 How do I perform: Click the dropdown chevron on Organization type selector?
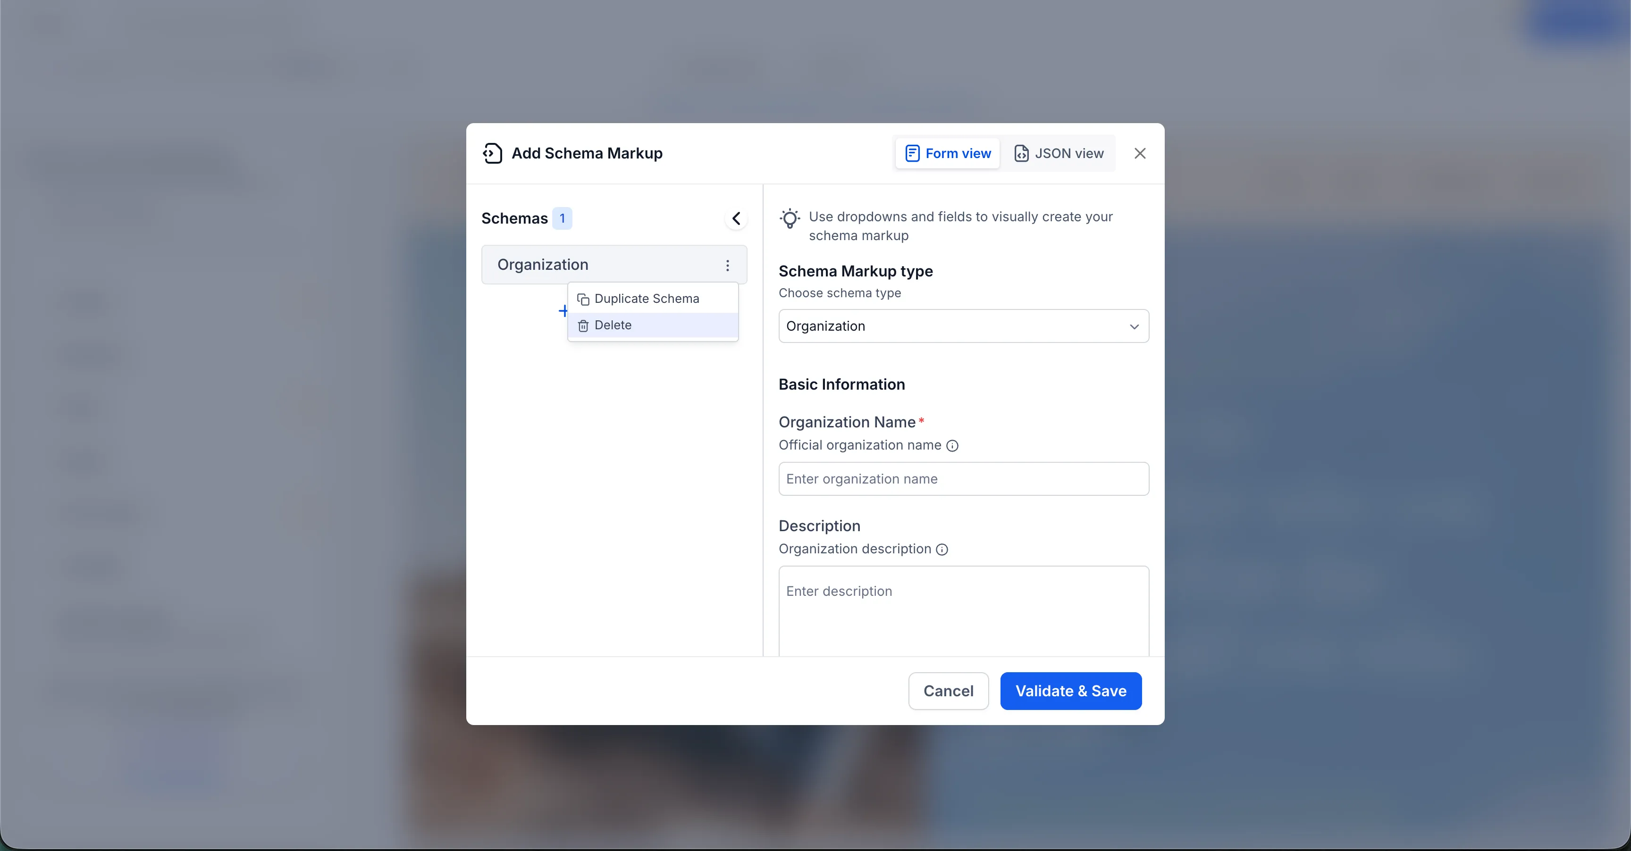coord(1134,326)
